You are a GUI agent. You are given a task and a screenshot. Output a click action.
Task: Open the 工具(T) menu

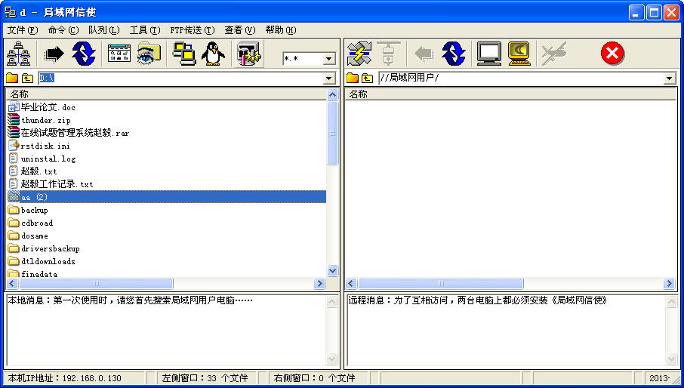pyautogui.click(x=144, y=30)
